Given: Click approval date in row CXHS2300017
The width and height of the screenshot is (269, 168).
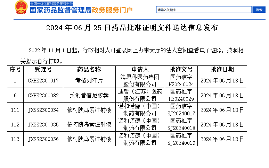Looking at the screenshot, I should [222, 80].
